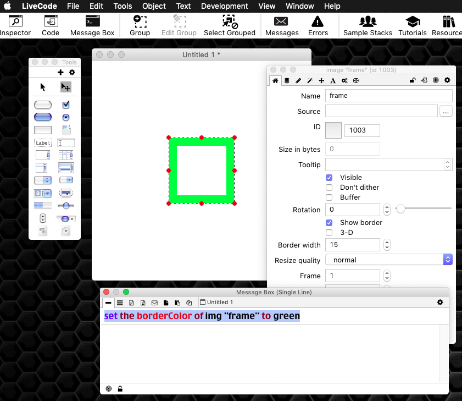Select the Edit (pointer) tool in Tools palette

click(x=65, y=87)
